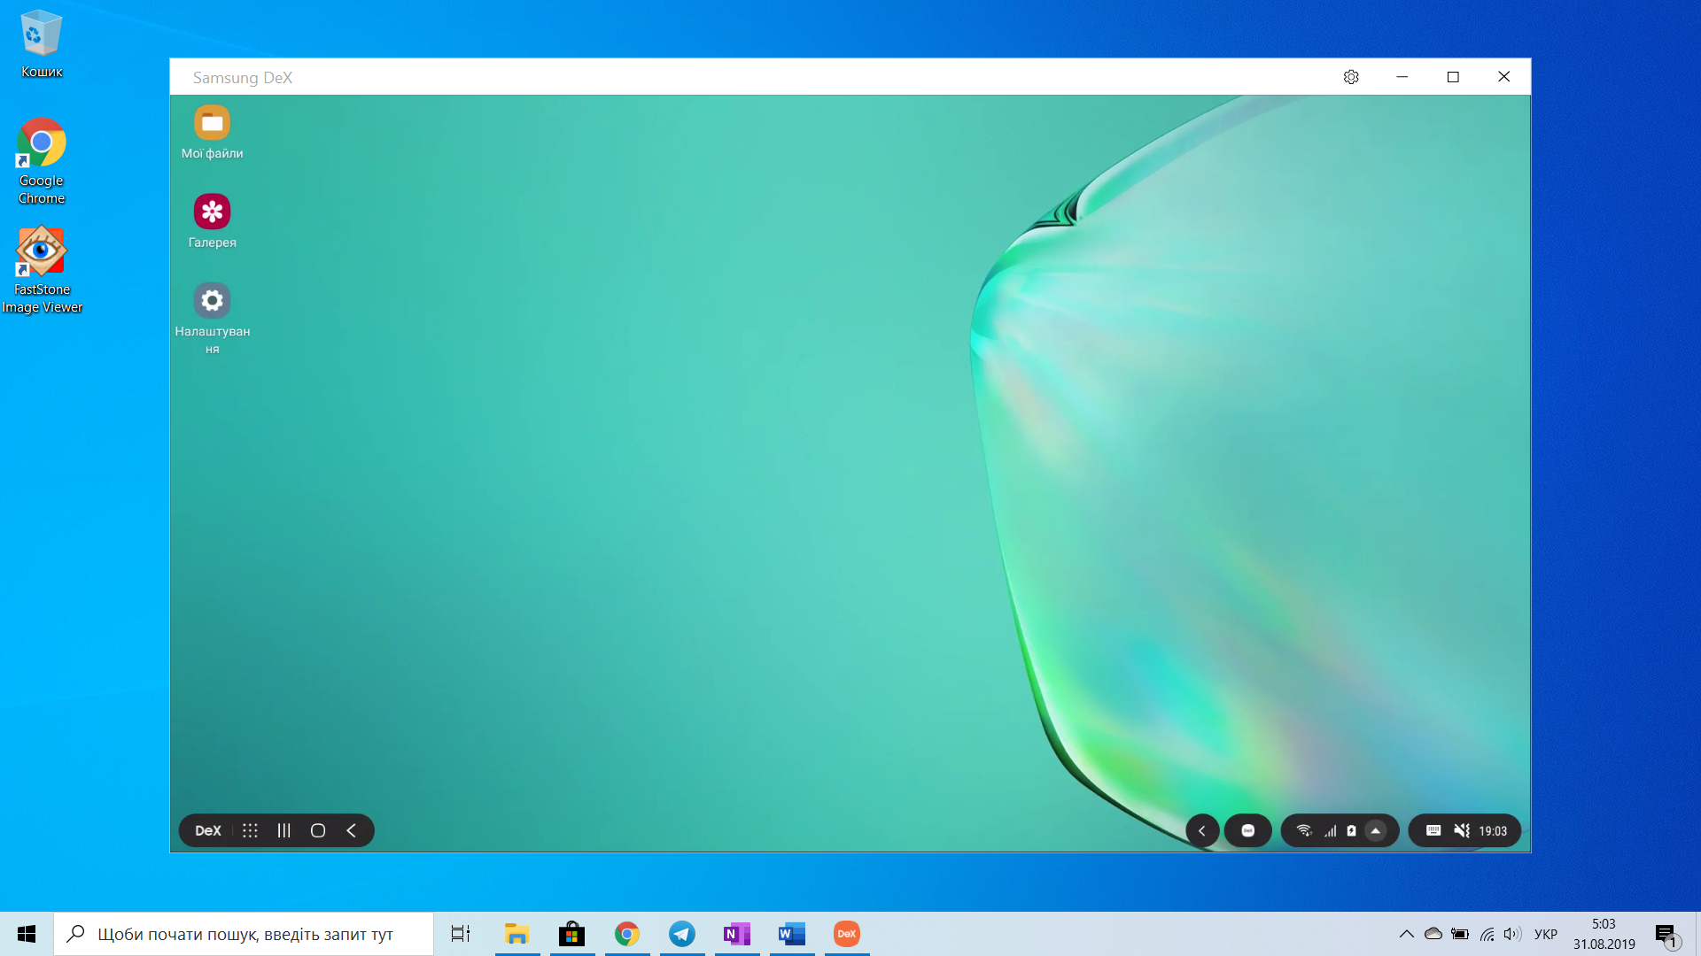Click the battery charging icon in DeX
The image size is (1701, 956).
pos(1351,830)
